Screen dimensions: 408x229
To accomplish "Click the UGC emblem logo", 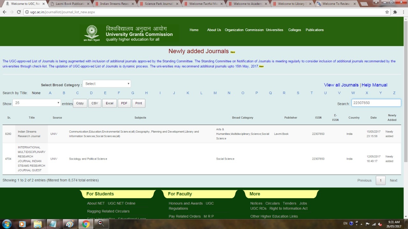I will [91, 33].
